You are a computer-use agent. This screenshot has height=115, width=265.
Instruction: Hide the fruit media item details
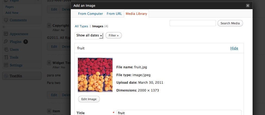pyautogui.click(x=234, y=48)
